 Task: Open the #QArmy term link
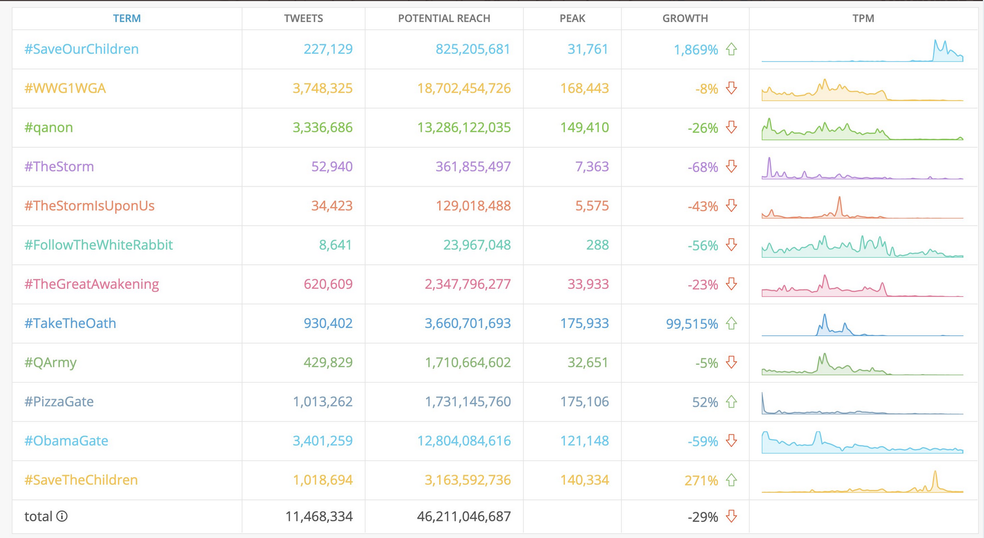coord(50,363)
